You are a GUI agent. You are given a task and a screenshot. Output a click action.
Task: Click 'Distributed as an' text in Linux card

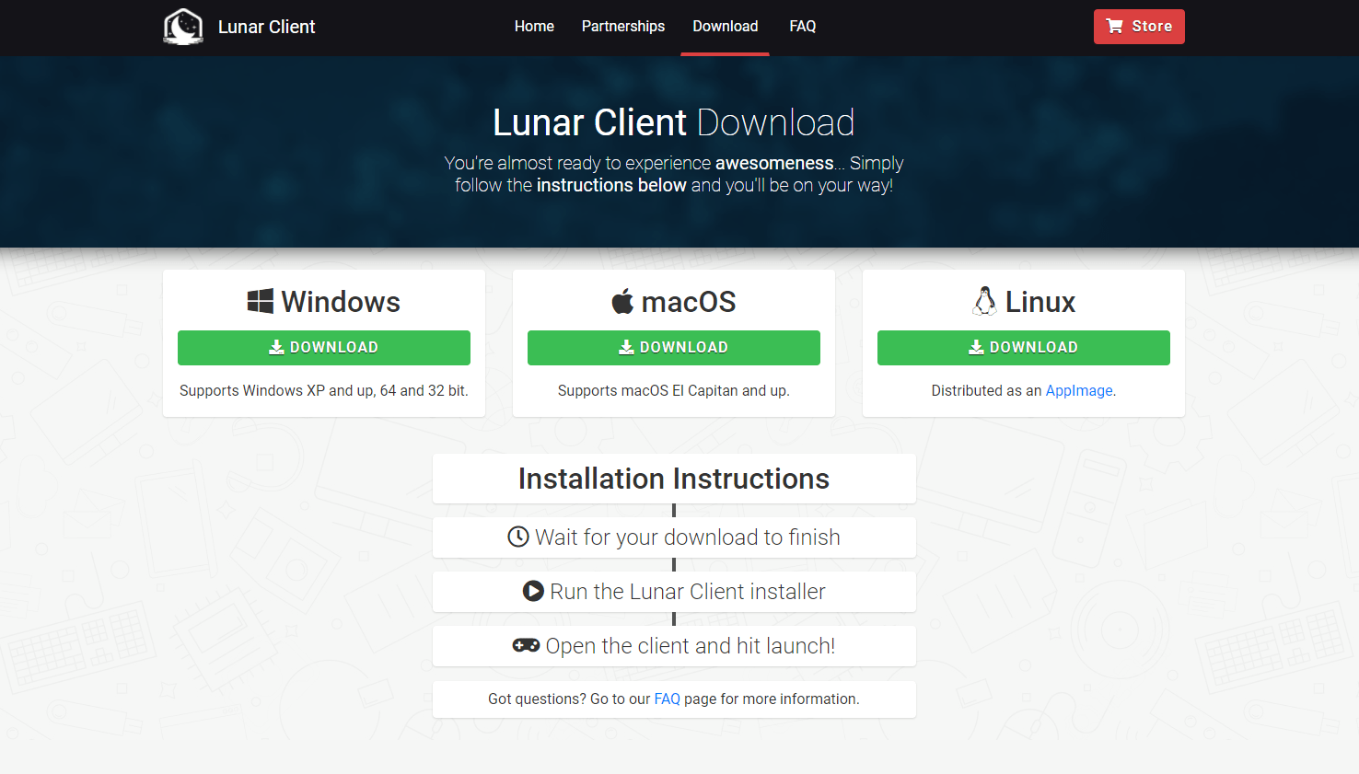[x=986, y=391]
